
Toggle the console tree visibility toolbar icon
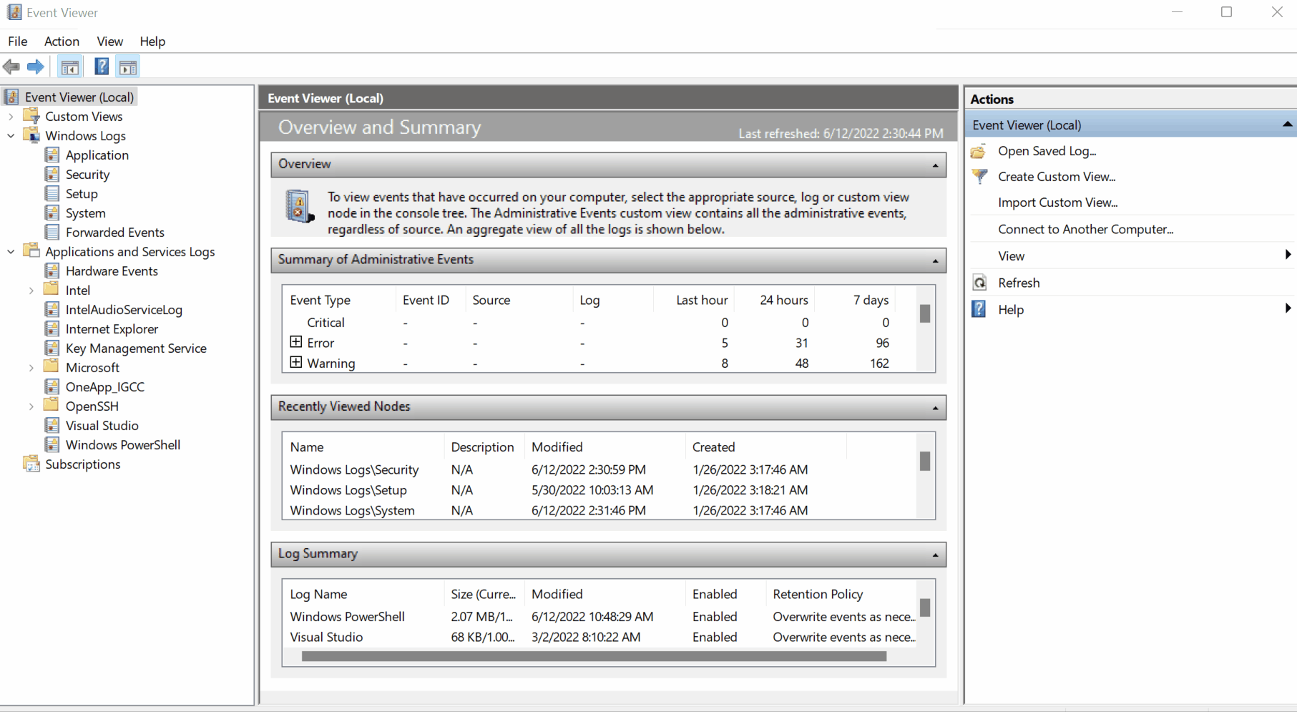click(x=69, y=67)
